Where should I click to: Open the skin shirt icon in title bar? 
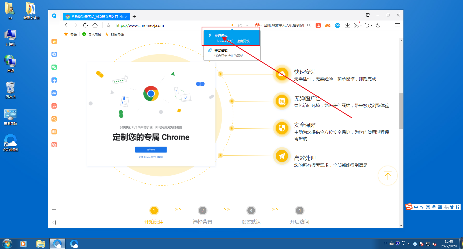pos(368,15)
